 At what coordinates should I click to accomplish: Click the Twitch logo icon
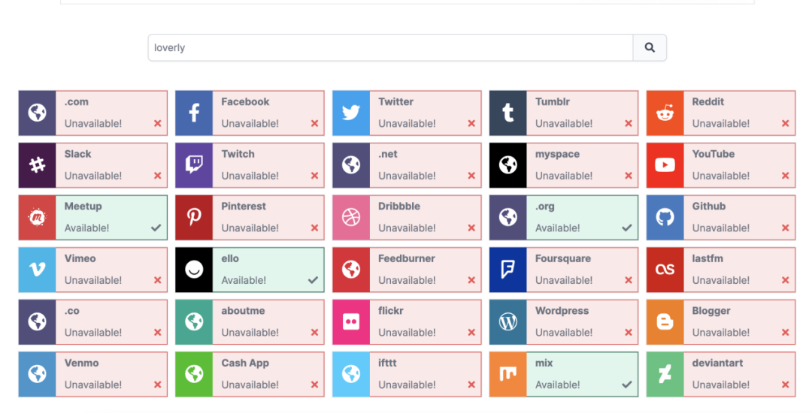194,165
